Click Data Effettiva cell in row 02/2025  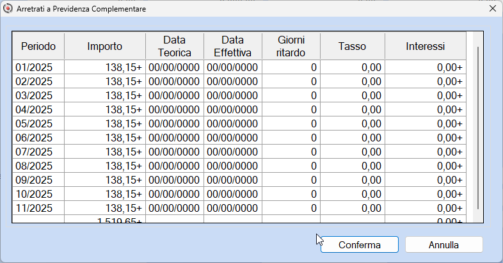(232, 81)
